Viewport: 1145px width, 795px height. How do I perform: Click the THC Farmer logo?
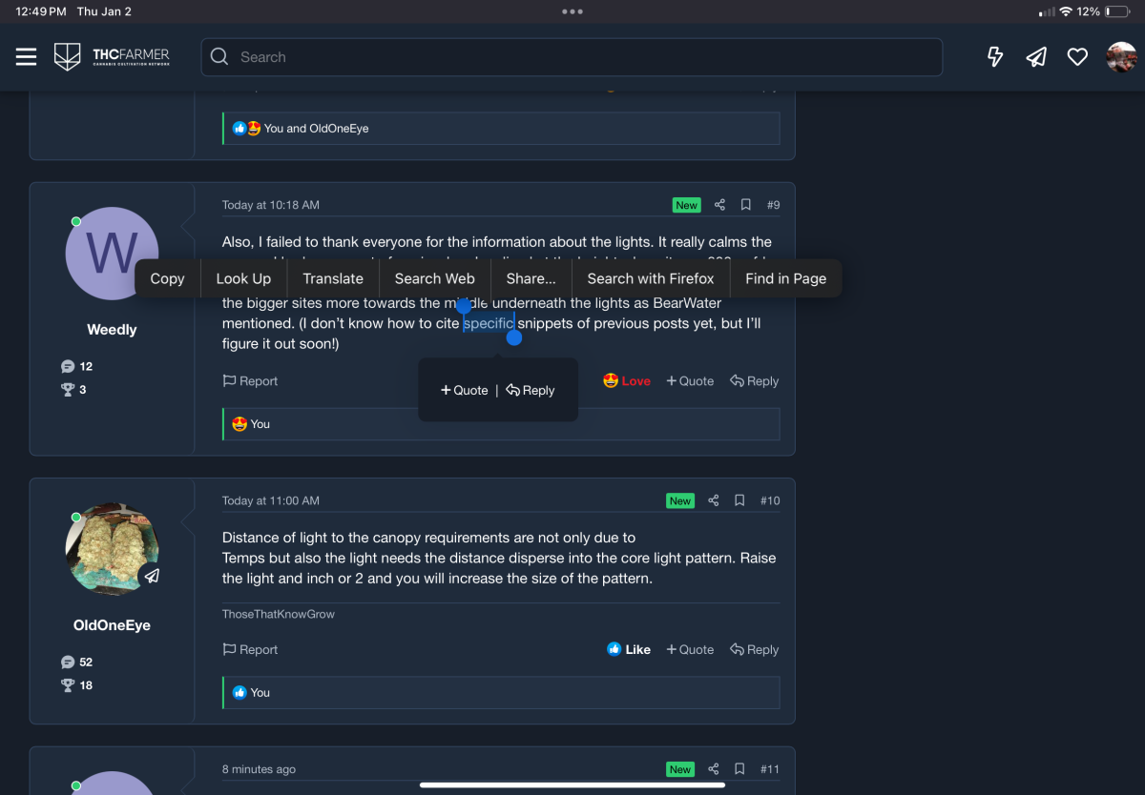(x=113, y=56)
